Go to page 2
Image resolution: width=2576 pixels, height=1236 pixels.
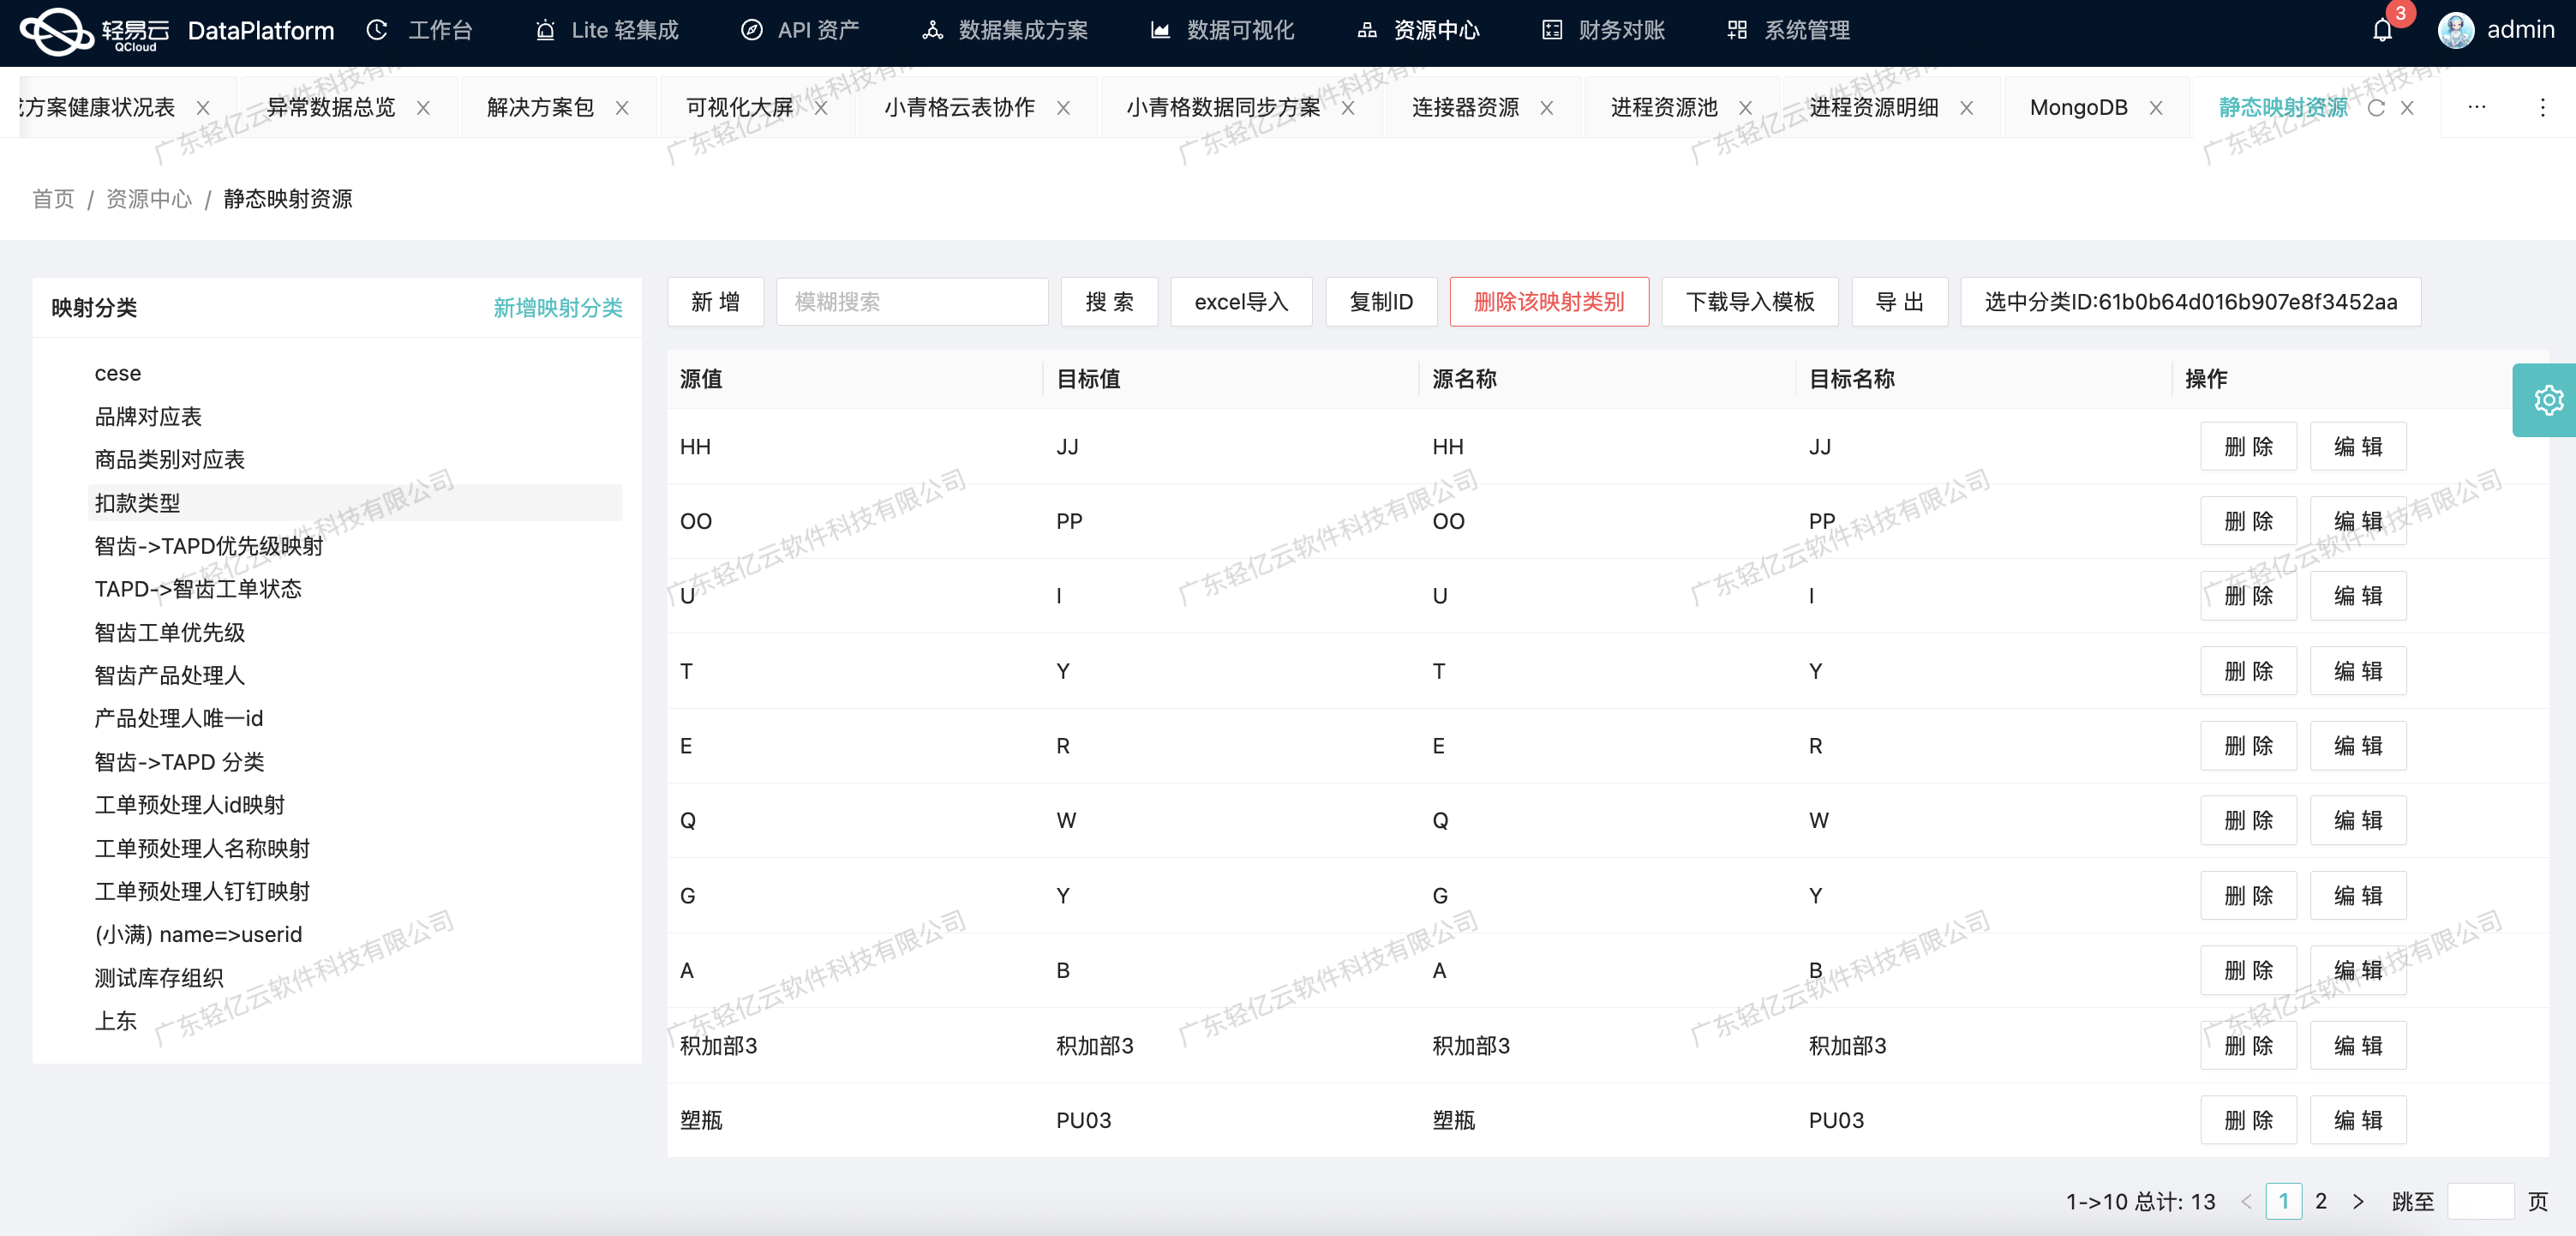2321,1201
